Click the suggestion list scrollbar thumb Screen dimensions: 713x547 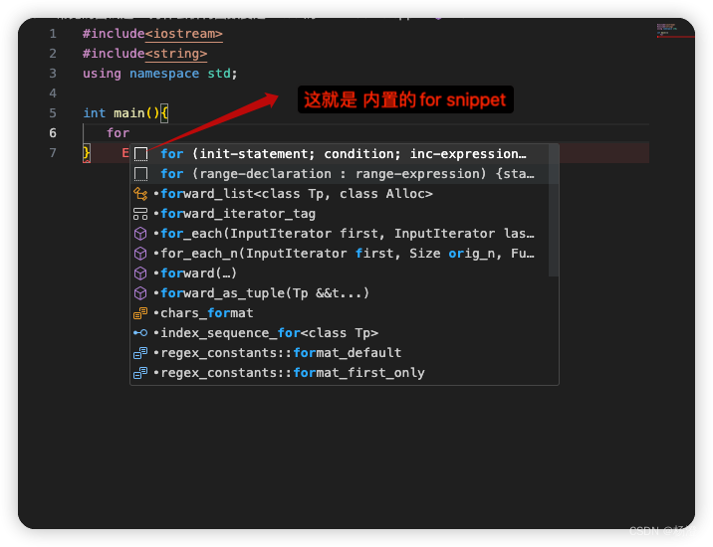[x=554, y=211]
